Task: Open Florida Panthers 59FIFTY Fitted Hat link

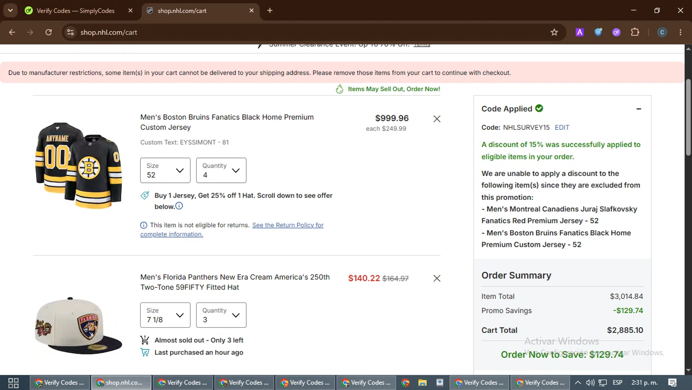Action: coord(235,282)
